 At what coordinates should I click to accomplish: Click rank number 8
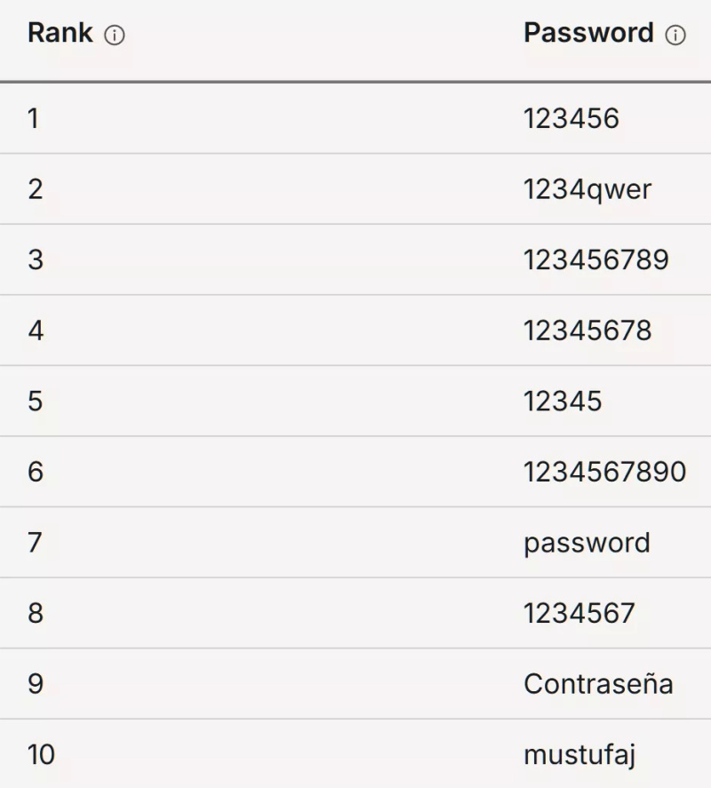click(35, 613)
